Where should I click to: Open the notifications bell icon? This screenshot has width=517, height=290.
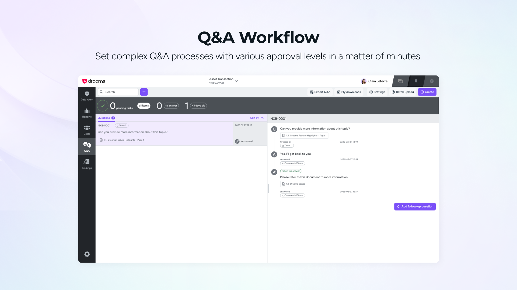tap(416, 81)
